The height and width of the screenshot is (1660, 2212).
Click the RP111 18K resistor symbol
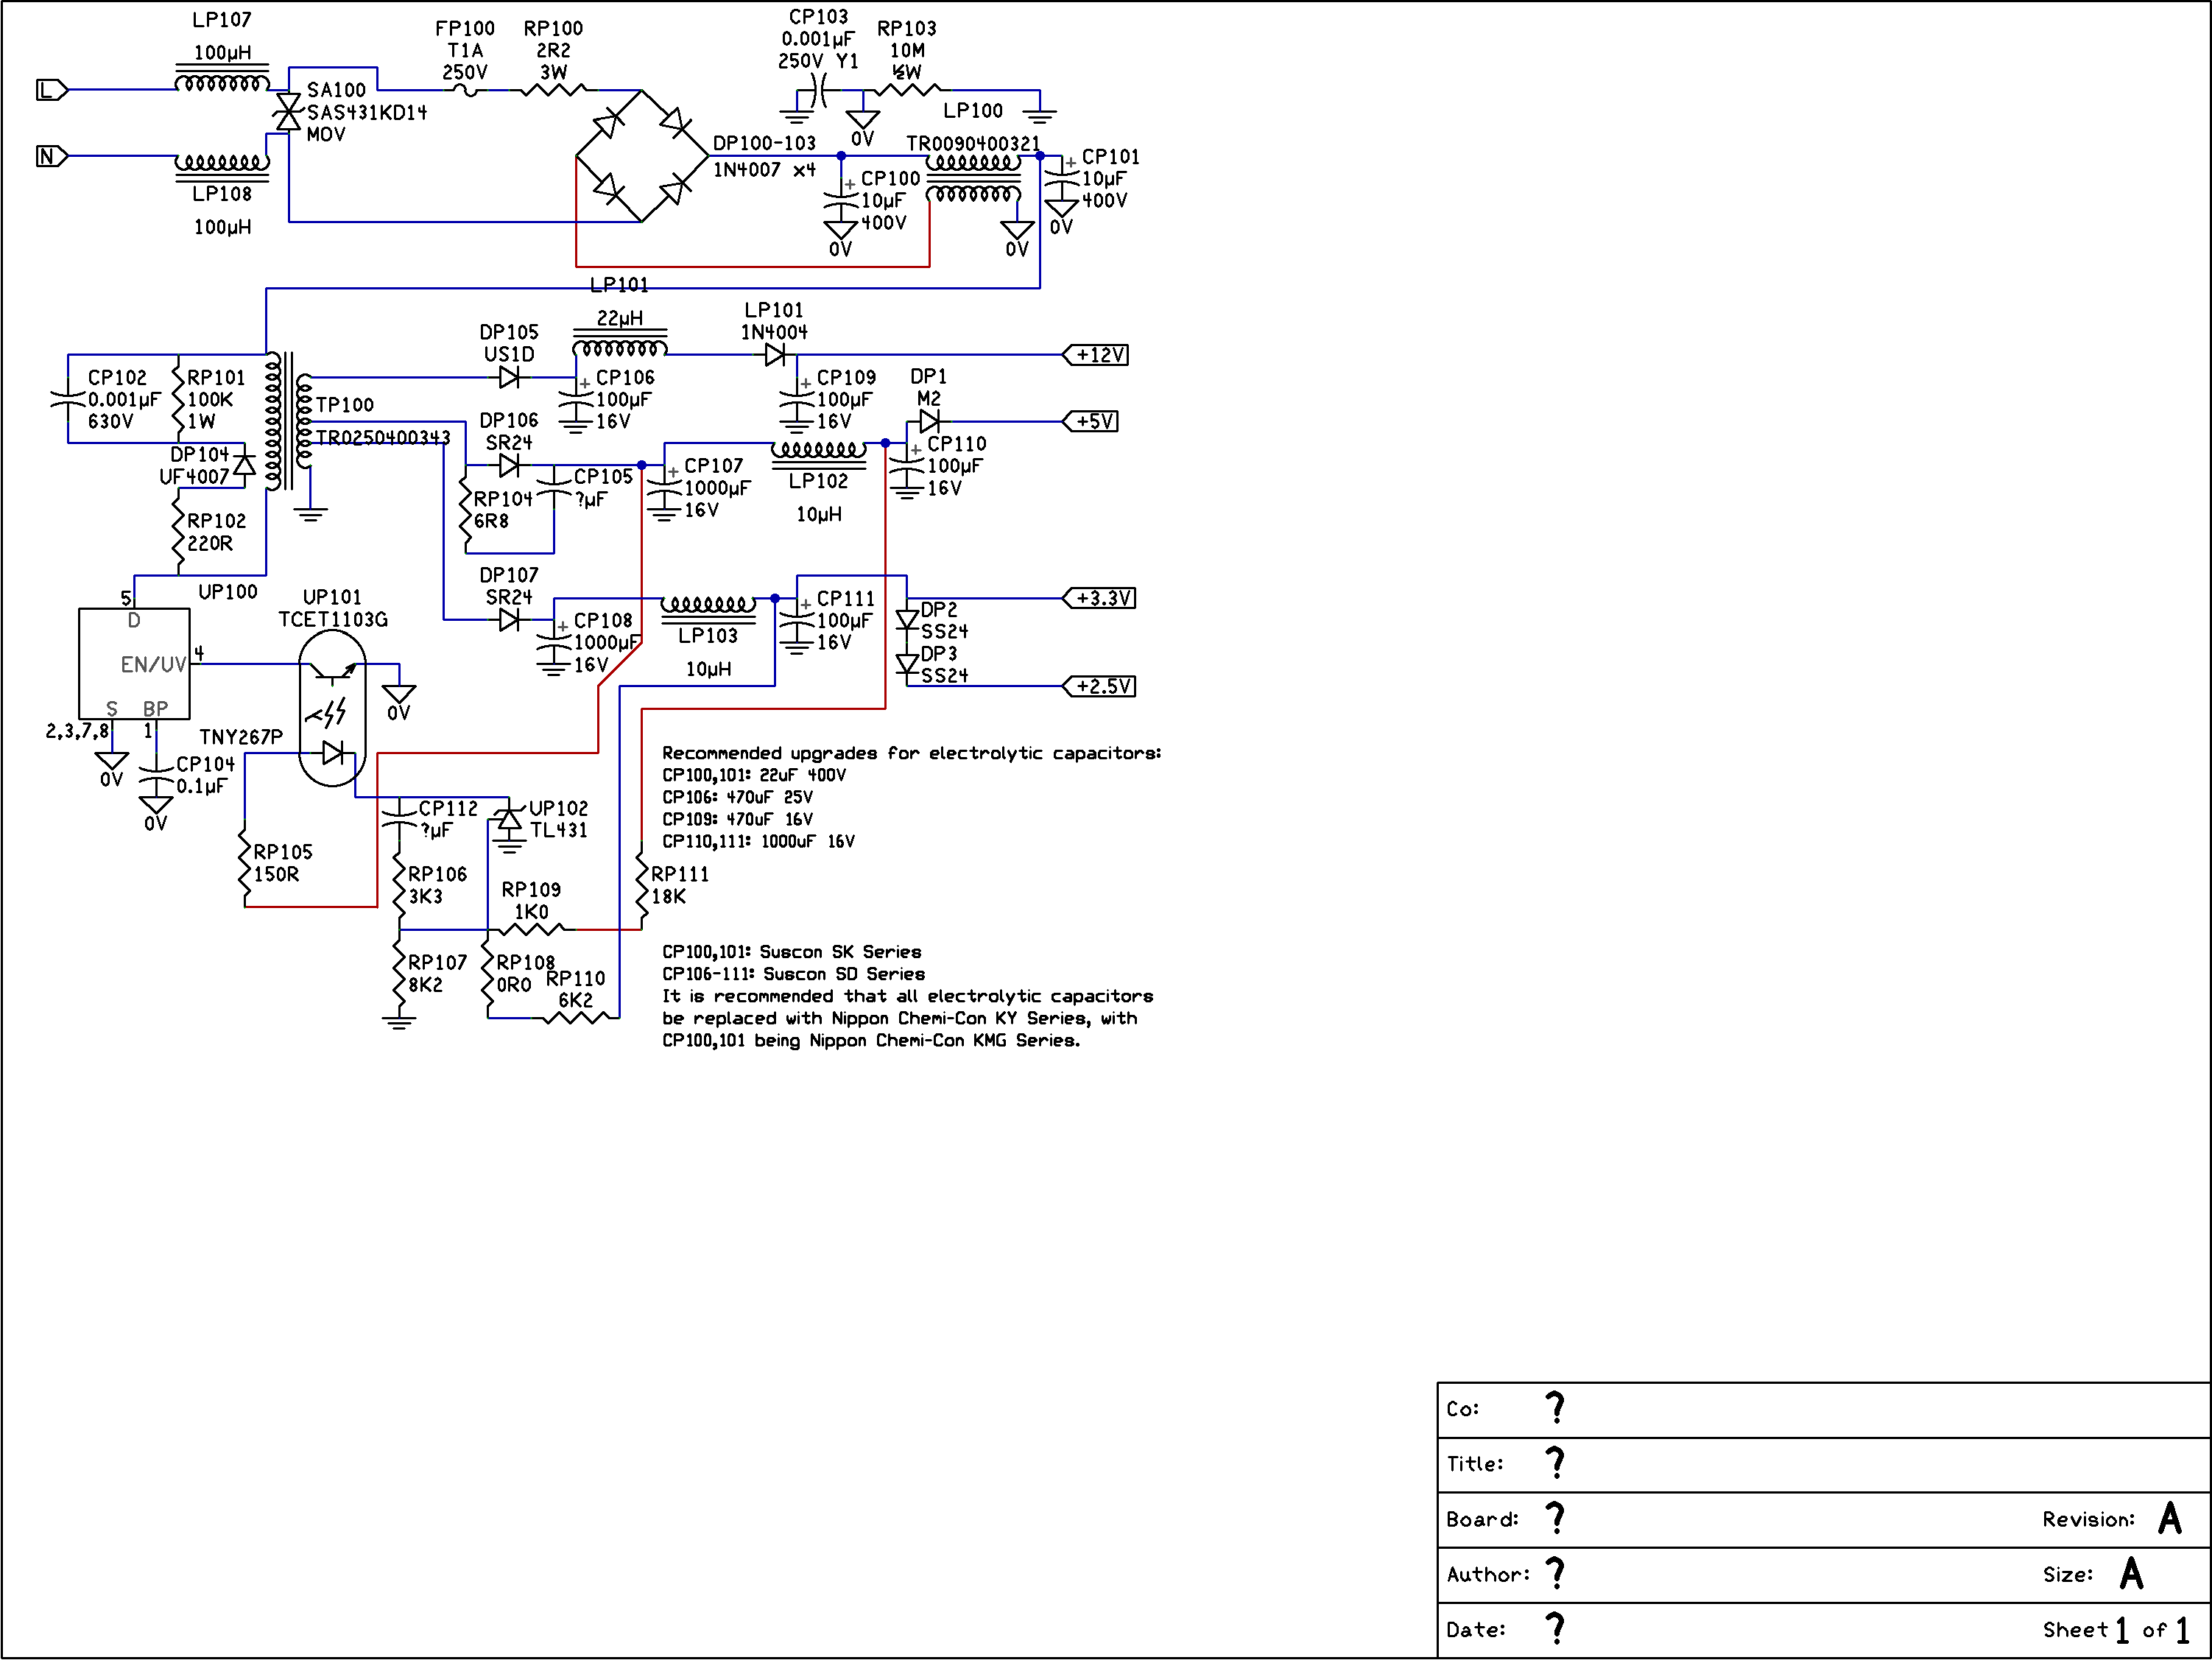(642, 885)
